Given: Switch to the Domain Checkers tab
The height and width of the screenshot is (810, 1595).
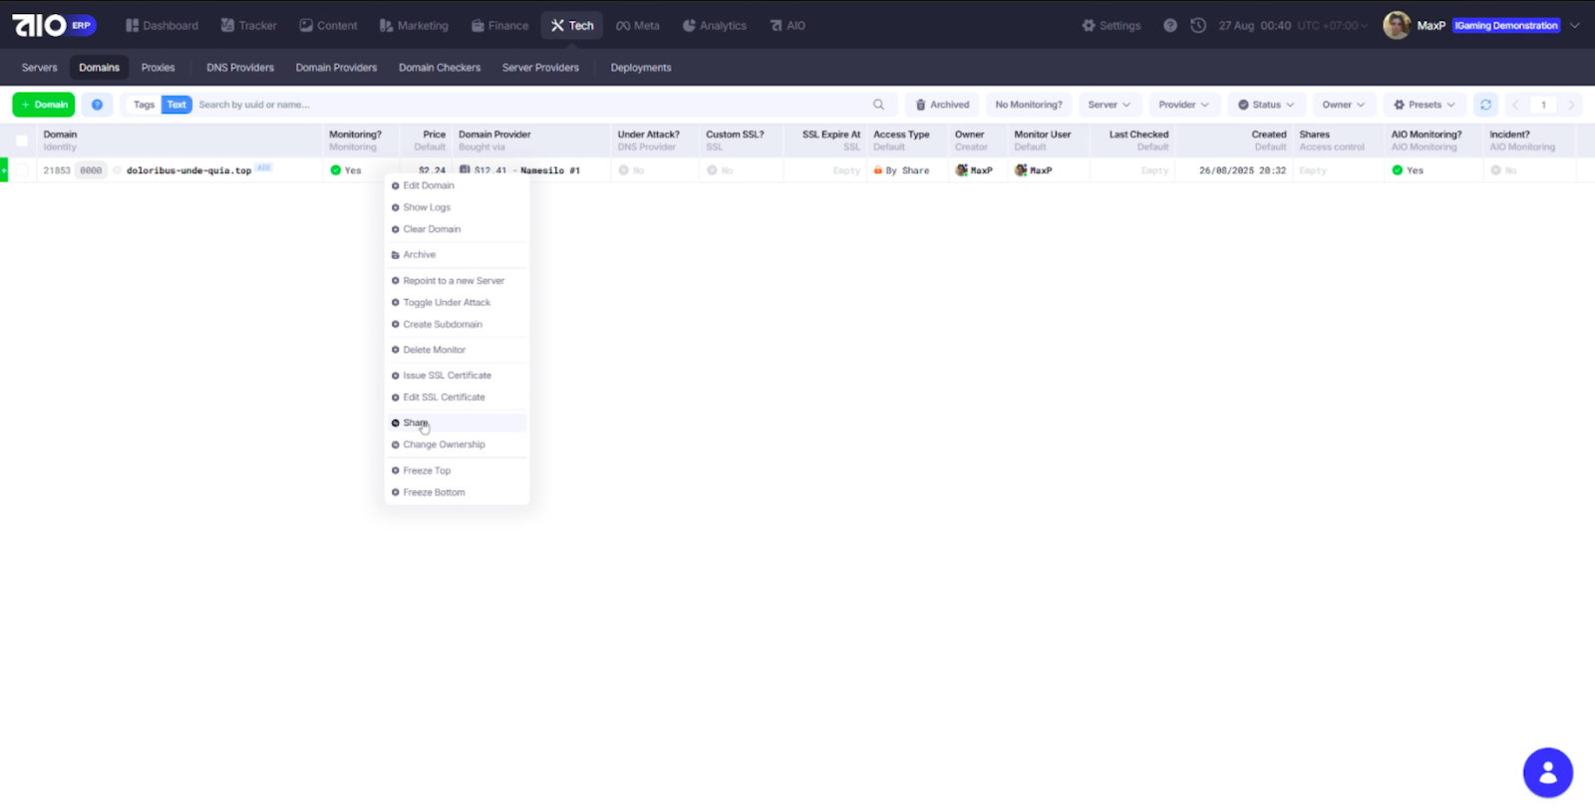Looking at the screenshot, I should click(440, 68).
